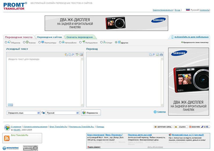The height and width of the screenshot is (151, 214).
Task: Choose the Автомобили topic radio button
Action: [x=60, y=42]
